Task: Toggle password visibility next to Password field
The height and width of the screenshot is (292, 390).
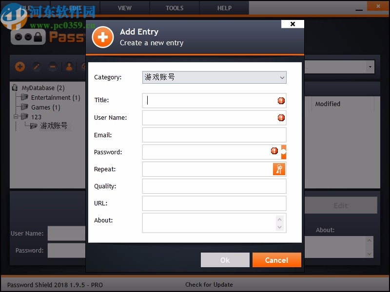Action: (x=283, y=152)
